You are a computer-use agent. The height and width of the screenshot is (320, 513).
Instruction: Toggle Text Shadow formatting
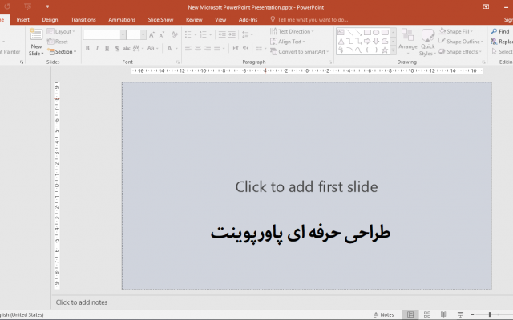tap(117, 48)
